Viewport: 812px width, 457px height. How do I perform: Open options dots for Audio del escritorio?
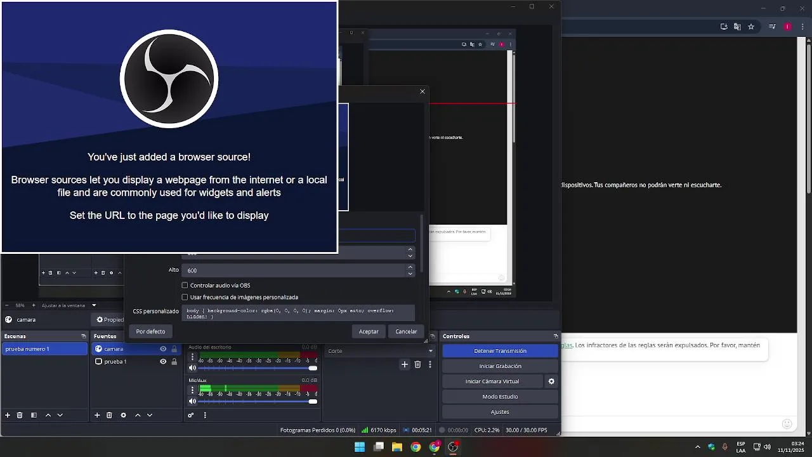point(192,357)
